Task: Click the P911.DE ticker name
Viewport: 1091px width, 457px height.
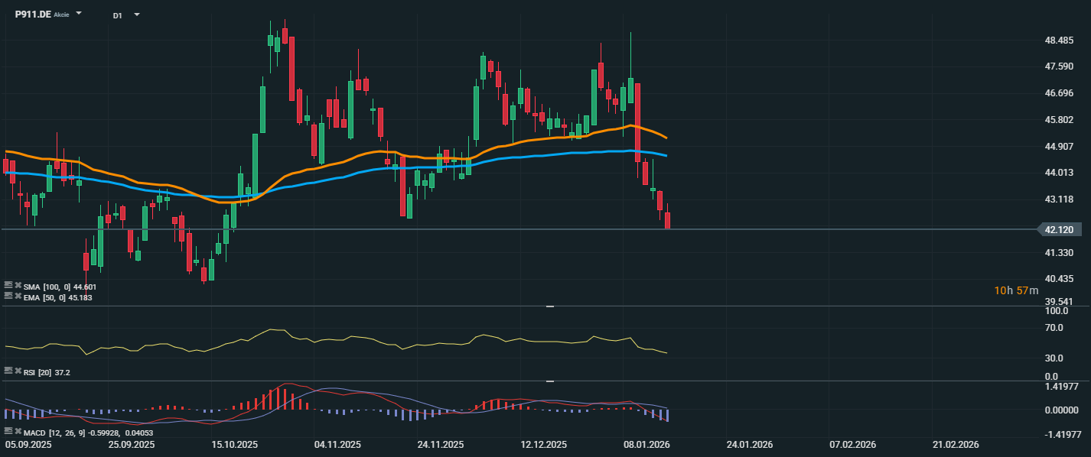Action: coord(33,14)
